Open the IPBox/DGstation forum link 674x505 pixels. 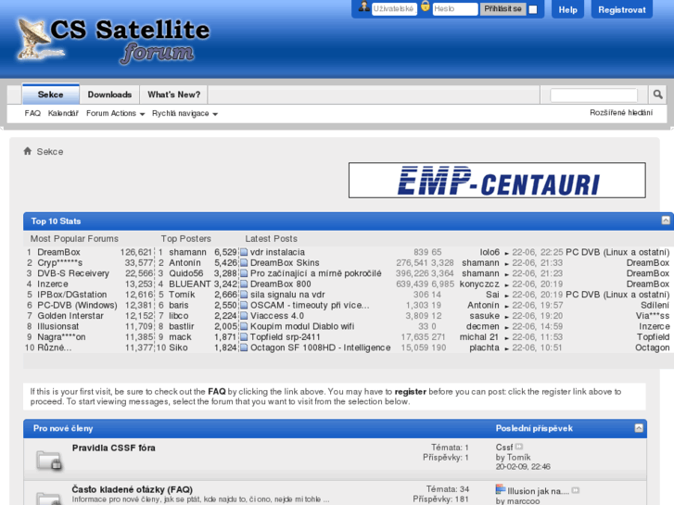71,295
